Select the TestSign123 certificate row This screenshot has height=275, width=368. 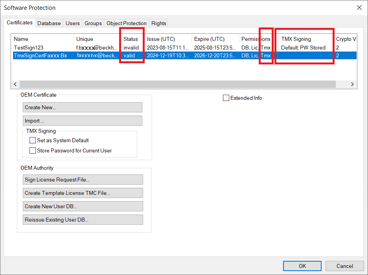[185, 48]
